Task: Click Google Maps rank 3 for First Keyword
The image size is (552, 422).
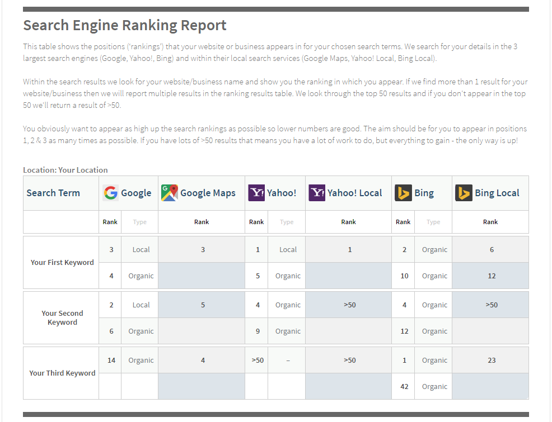Action: click(203, 250)
